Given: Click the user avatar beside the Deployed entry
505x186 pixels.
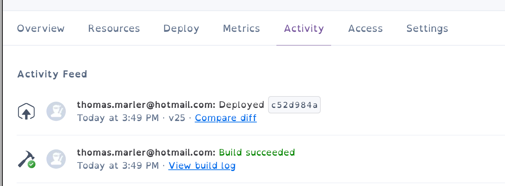Looking at the screenshot, I should pyautogui.click(x=56, y=111).
